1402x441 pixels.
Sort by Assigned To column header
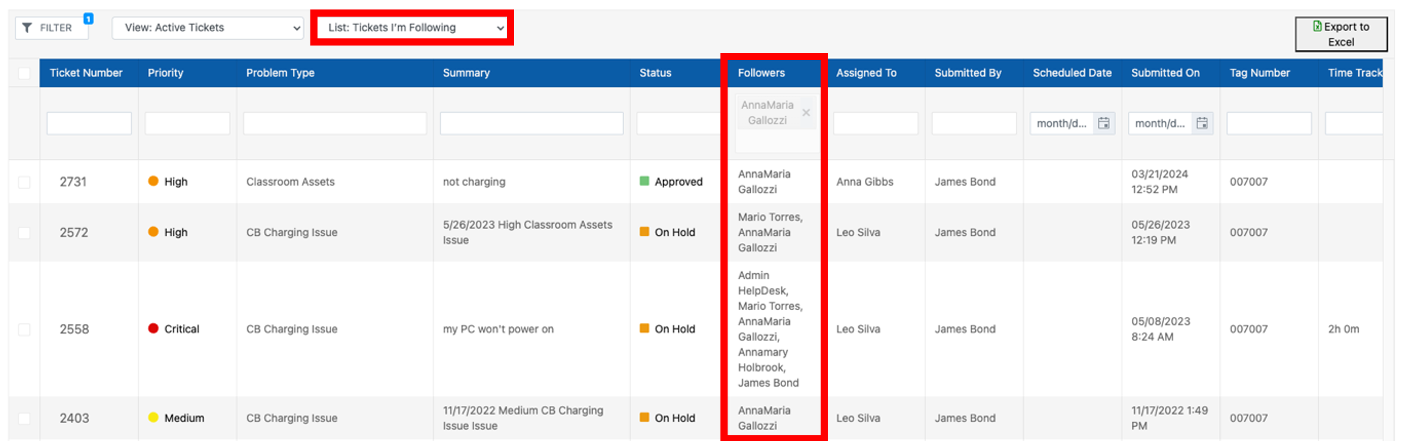[867, 73]
